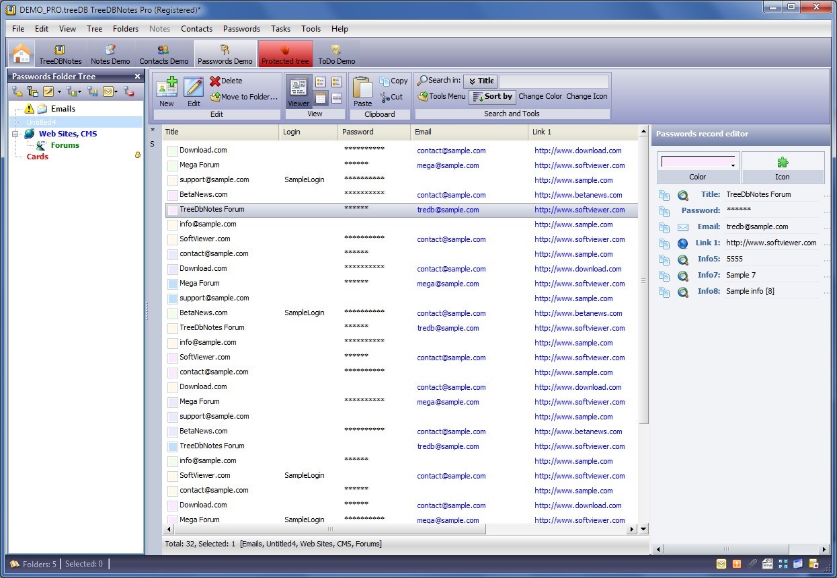This screenshot has height=578, width=837.
Task: Click the green puzzle Icon button
Action: (x=783, y=163)
